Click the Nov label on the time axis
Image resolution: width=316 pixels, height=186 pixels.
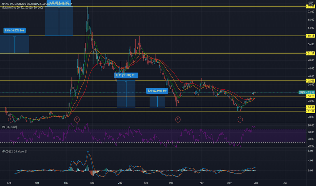click(66, 183)
